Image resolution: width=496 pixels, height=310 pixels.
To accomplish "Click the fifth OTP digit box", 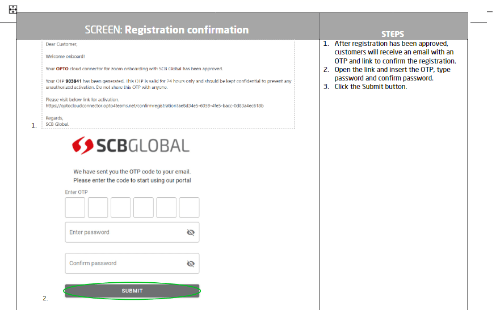I will [x=166, y=207].
